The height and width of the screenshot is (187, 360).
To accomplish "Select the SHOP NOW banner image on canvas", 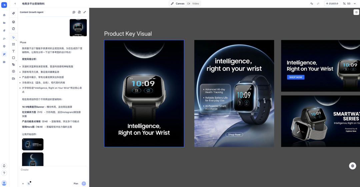I will click(x=321, y=66).
